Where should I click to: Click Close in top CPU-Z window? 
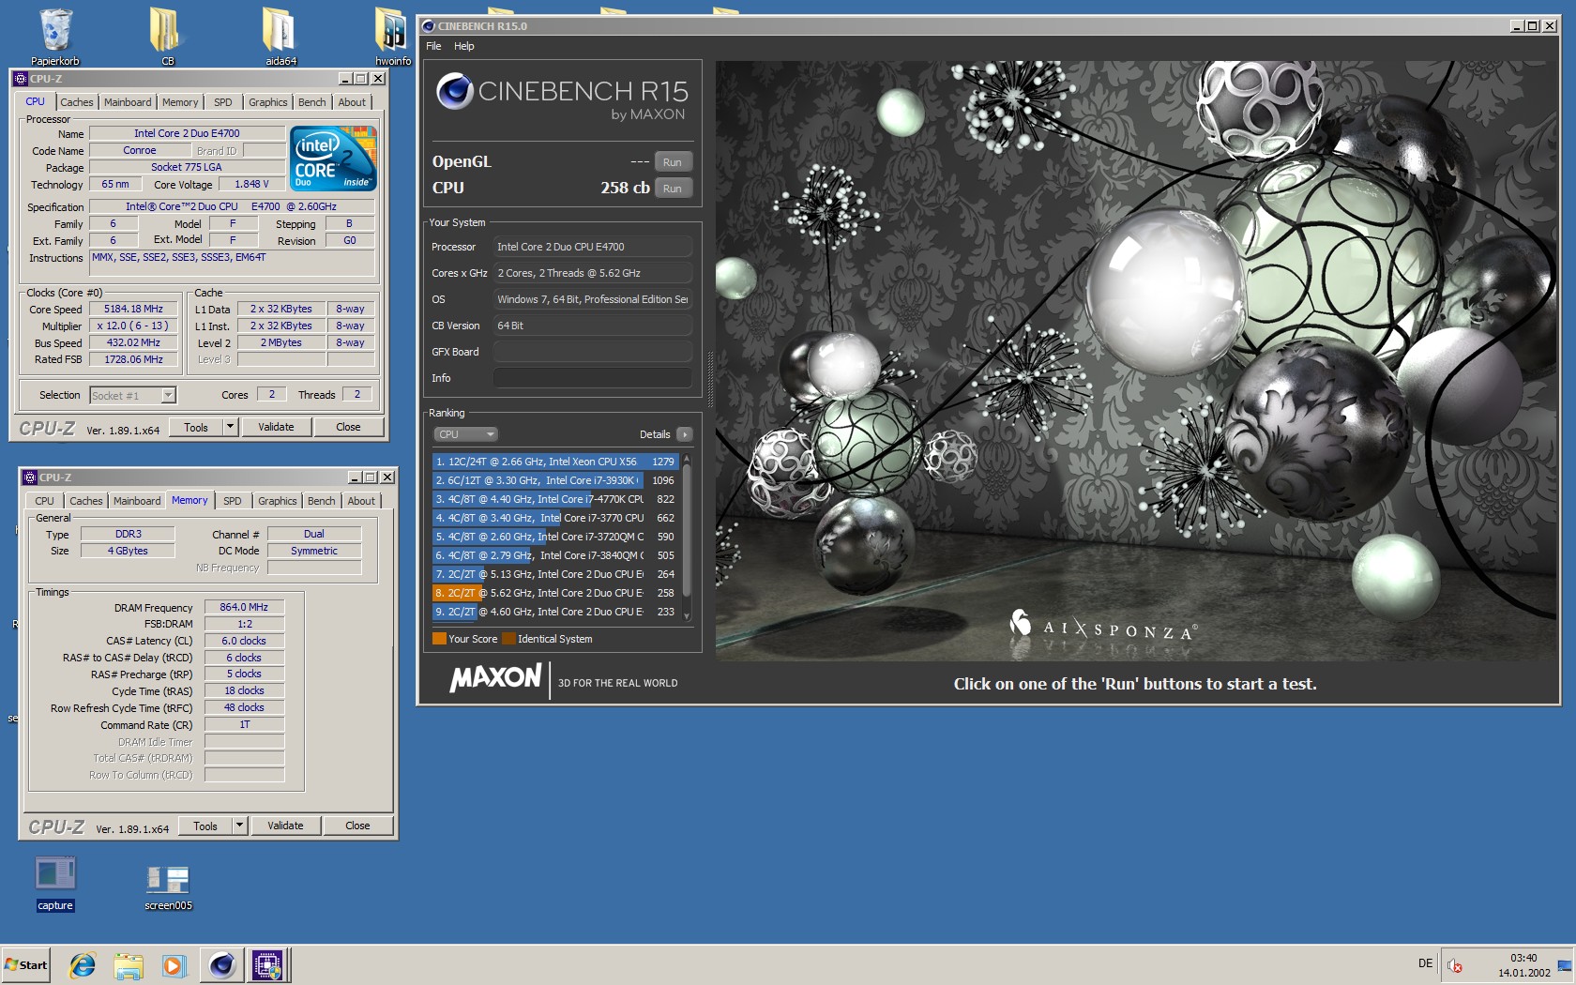[x=348, y=427]
